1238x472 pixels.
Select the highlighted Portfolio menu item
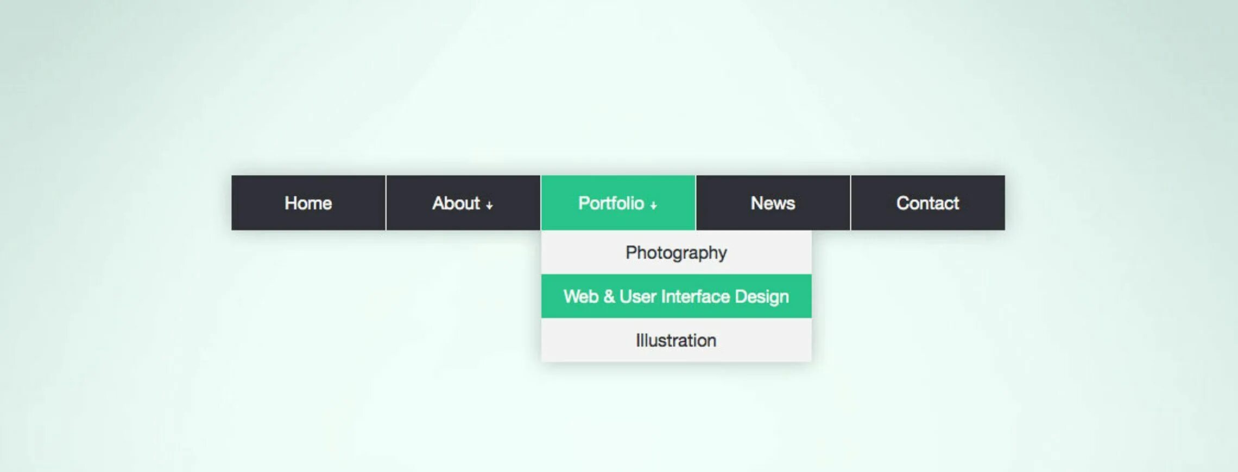618,203
